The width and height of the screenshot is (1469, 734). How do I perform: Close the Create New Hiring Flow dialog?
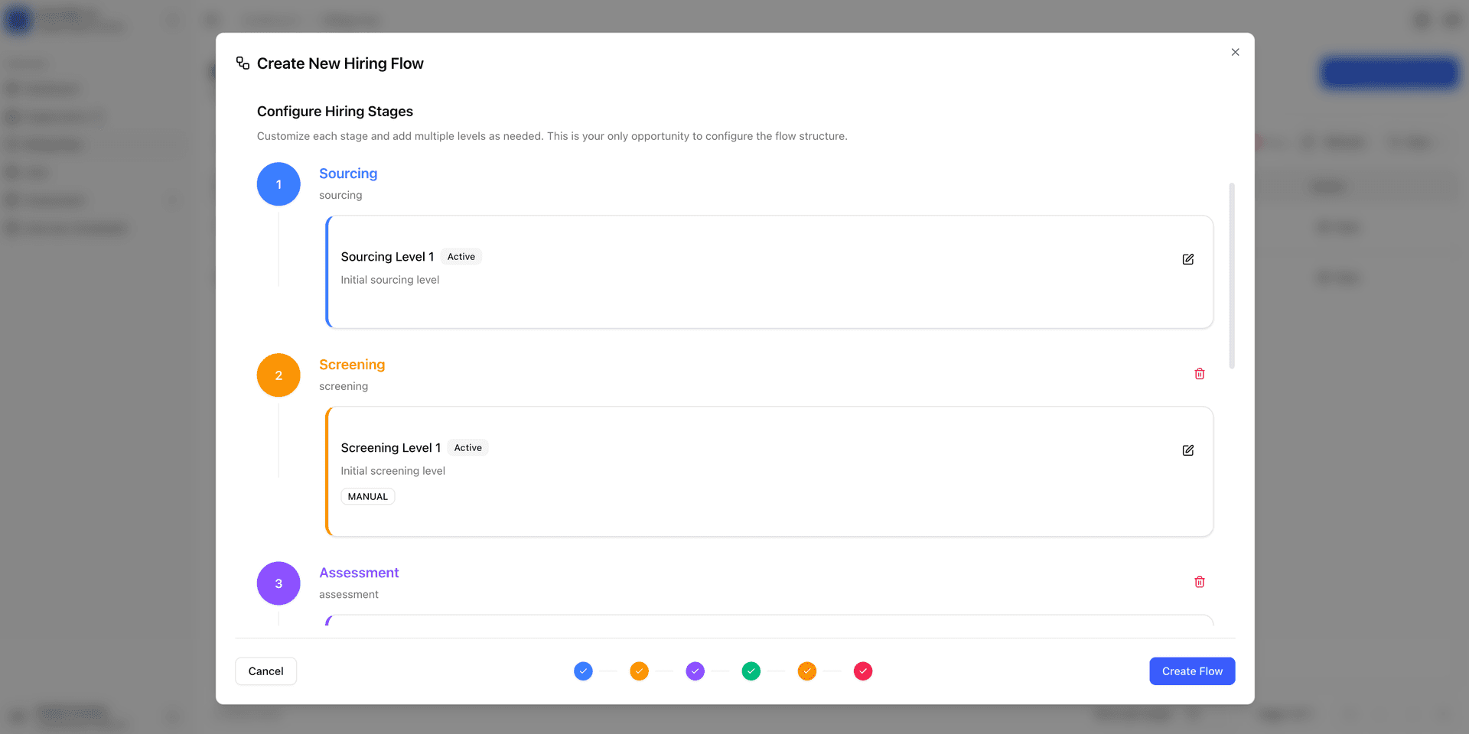(x=1234, y=52)
